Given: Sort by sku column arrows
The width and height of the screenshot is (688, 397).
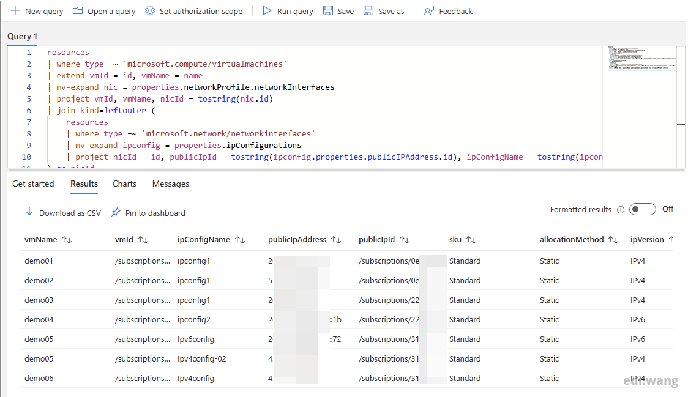Looking at the screenshot, I should [x=471, y=240].
